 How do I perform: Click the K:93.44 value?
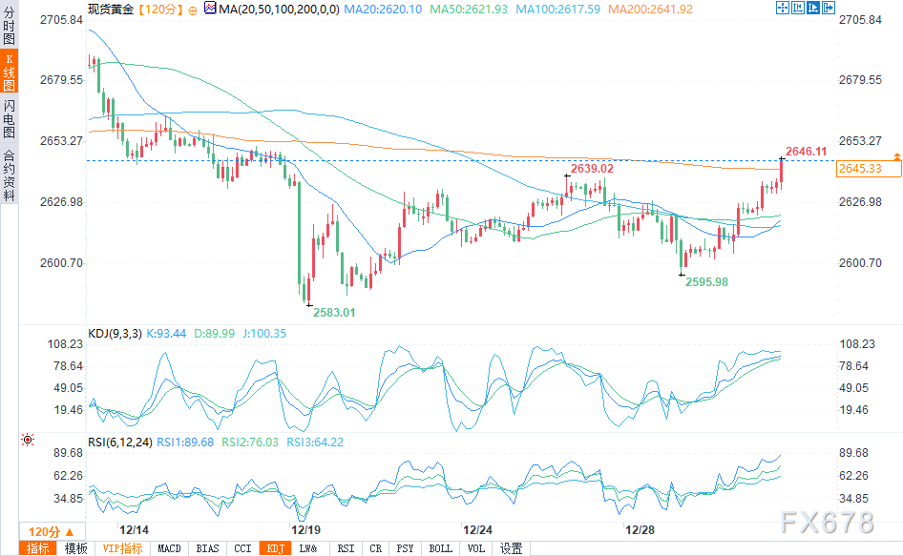pos(166,333)
